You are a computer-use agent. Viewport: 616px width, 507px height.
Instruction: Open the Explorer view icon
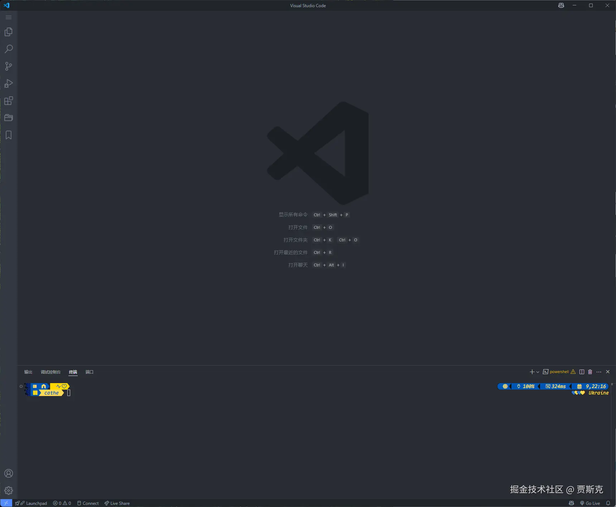pos(9,32)
